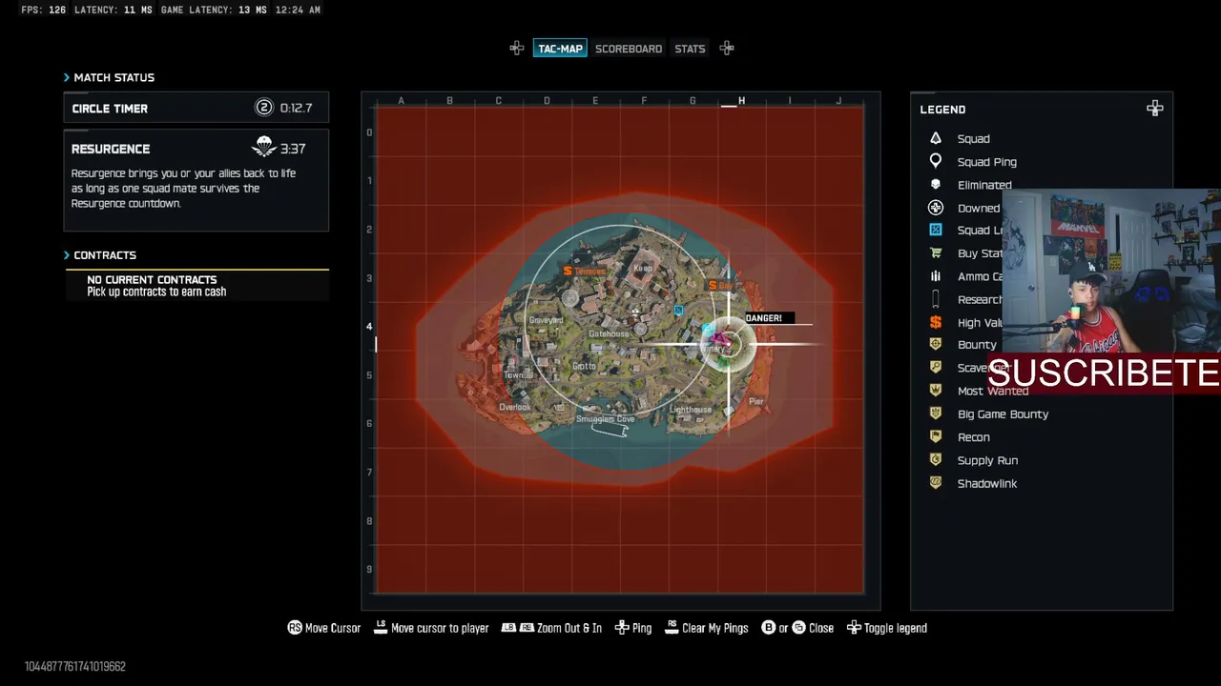Click the Shadowlink icon in the legend
1221x686 pixels.
[936, 483]
